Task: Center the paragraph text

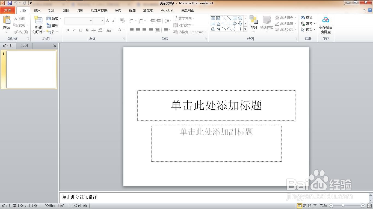Action: [x=138, y=30]
